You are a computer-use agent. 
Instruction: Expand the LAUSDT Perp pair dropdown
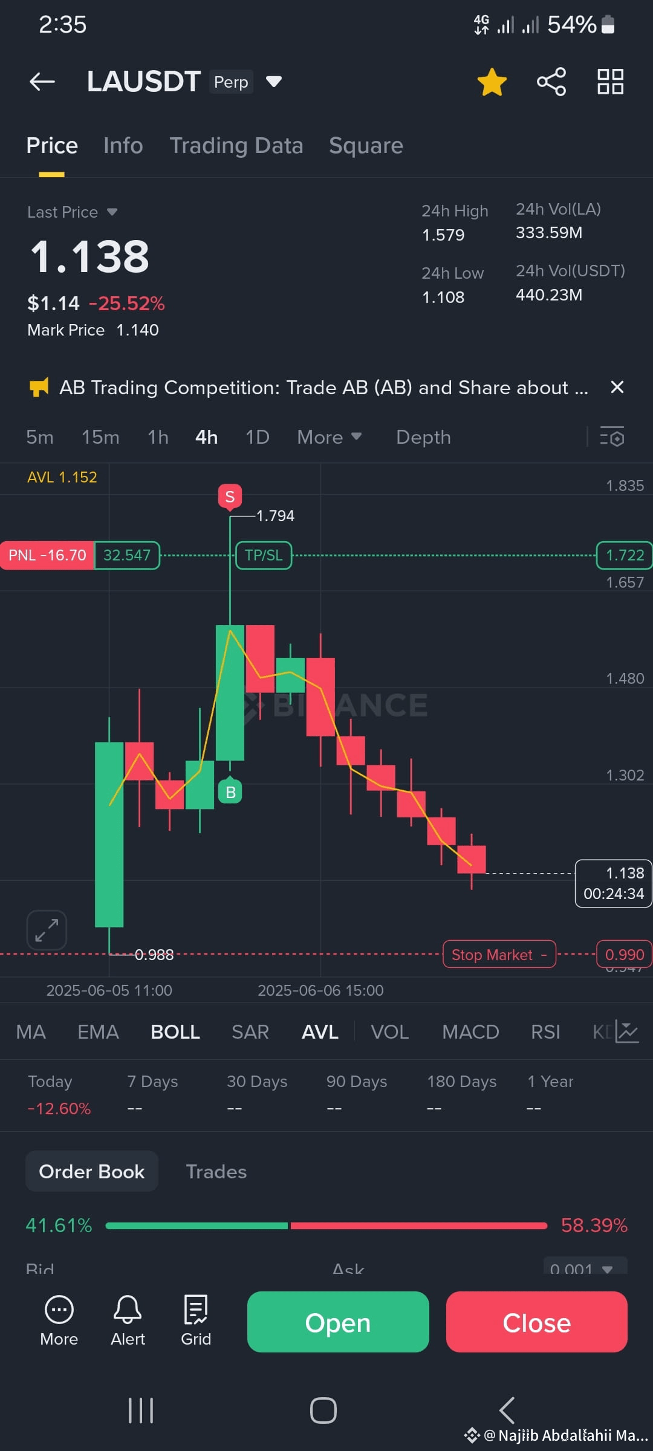click(274, 82)
